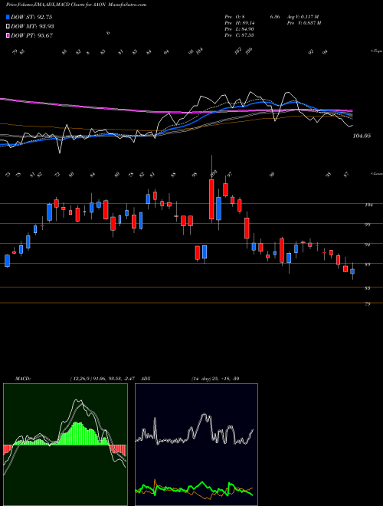The width and height of the screenshot is (383, 506).
Task: Select the 'DOW MT: 93.93' legend text
Action: pos(32,27)
